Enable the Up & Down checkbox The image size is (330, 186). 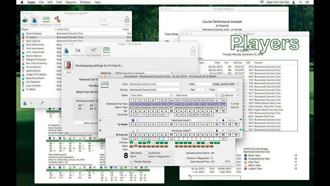pyautogui.click(x=146, y=153)
